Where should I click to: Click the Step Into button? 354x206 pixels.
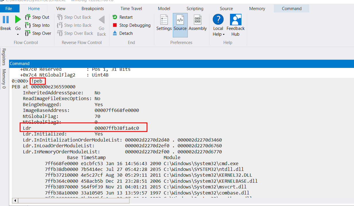37,25
